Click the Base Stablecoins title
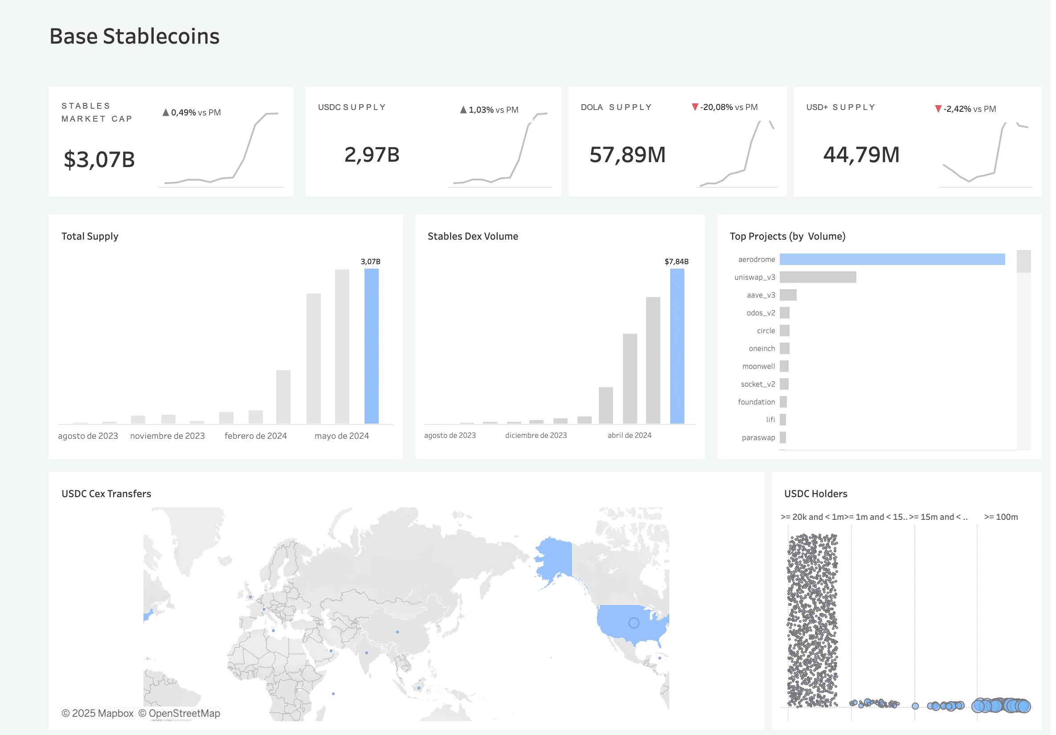Image resolution: width=1056 pixels, height=735 pixels. click(x=134, y=37)
